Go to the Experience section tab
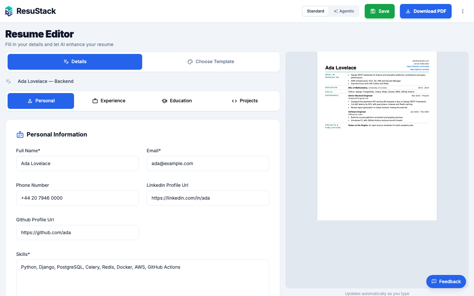Image resolution: width=474 pixels, height=296 pixels. (109, 101)
